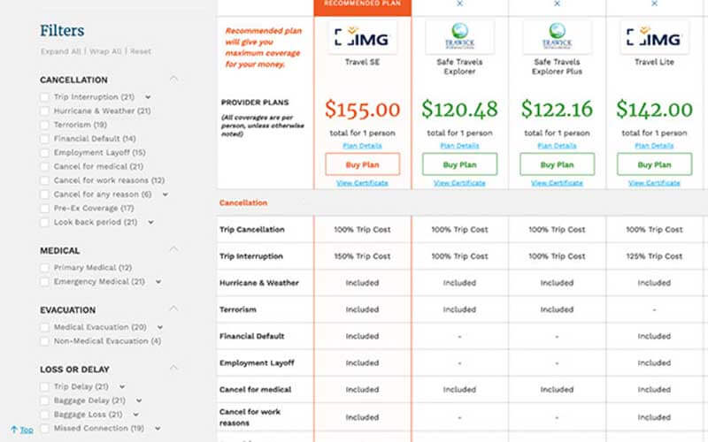The height and width of the screenshot is (442, 708).
Task: Check the Baggage Loss filter
Action: [45, 415]
